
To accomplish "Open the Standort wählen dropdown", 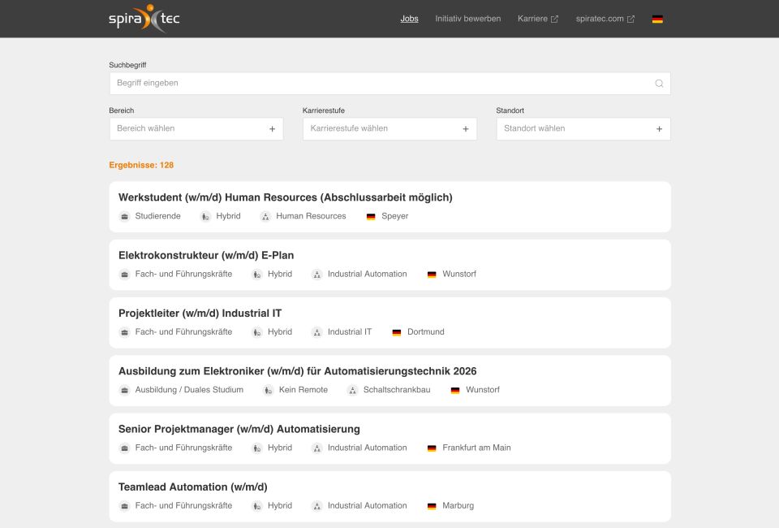I will click(x=583, y=129).
